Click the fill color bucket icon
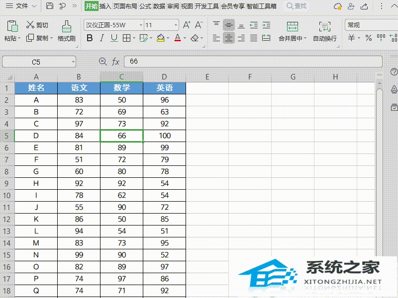Image resolution: width=398 pixels, height=298 pixels. (x=162, y=38)
